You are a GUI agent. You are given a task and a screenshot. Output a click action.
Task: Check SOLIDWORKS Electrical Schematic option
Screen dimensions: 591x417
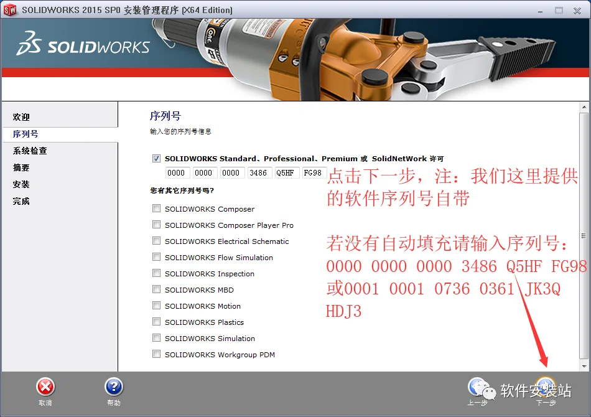coord(156,241)
